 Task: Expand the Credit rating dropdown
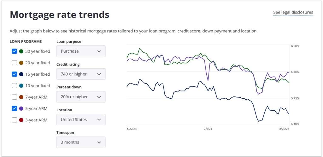point(81,74)
